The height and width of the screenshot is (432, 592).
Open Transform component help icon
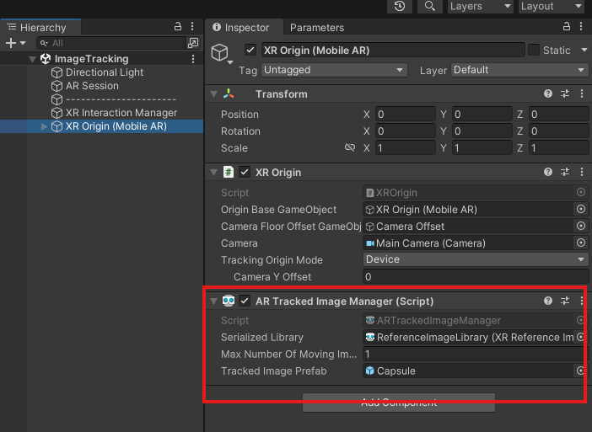[x=548, y=93]
